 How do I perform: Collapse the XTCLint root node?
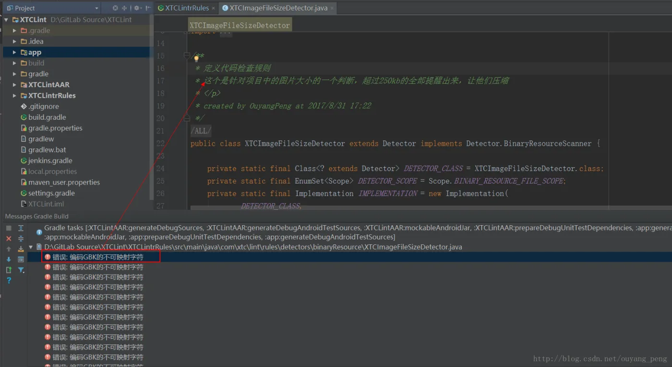point(6,20)
